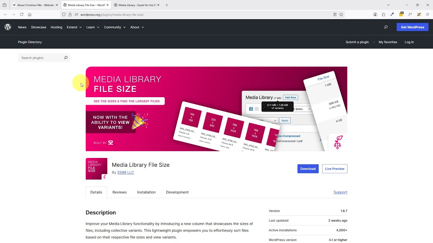
Task: Expand the list all tabs chevron
Action: click(x=388, y=5)
